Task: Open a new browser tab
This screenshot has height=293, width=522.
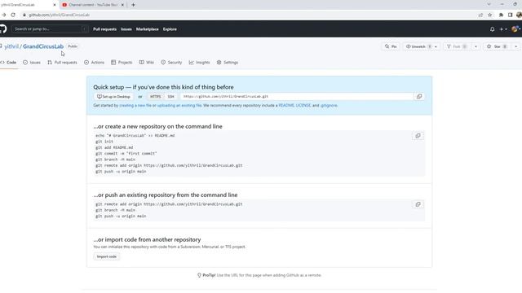Action: click(x=133, y=5)
